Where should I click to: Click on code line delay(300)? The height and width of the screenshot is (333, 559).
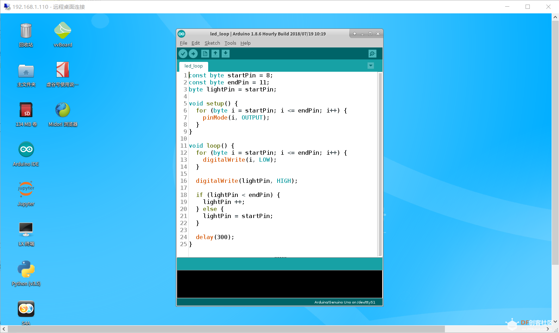click(215, 237)
